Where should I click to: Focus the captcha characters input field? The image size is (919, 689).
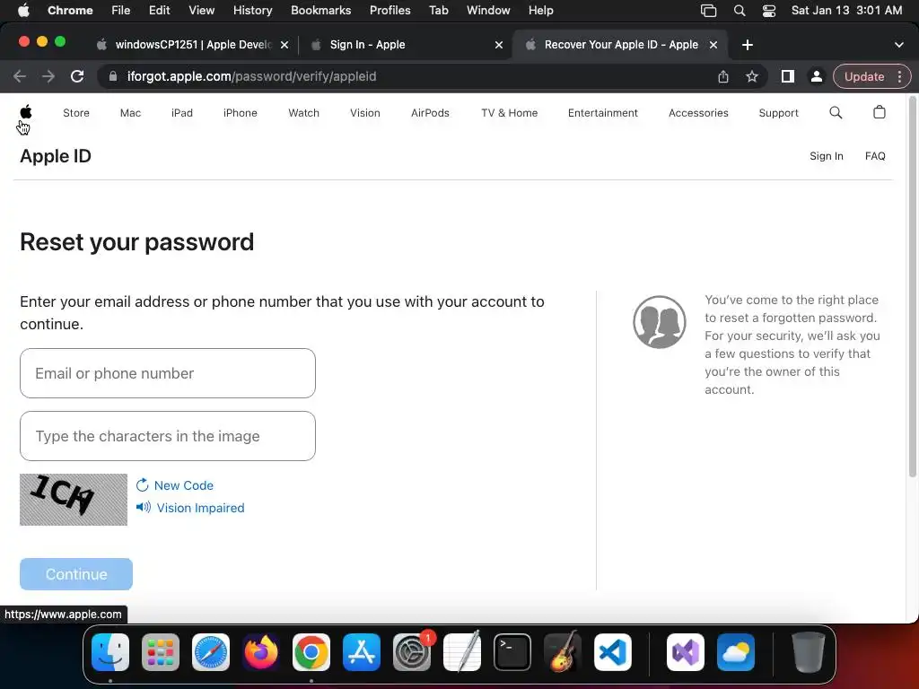tap(168, 436)
